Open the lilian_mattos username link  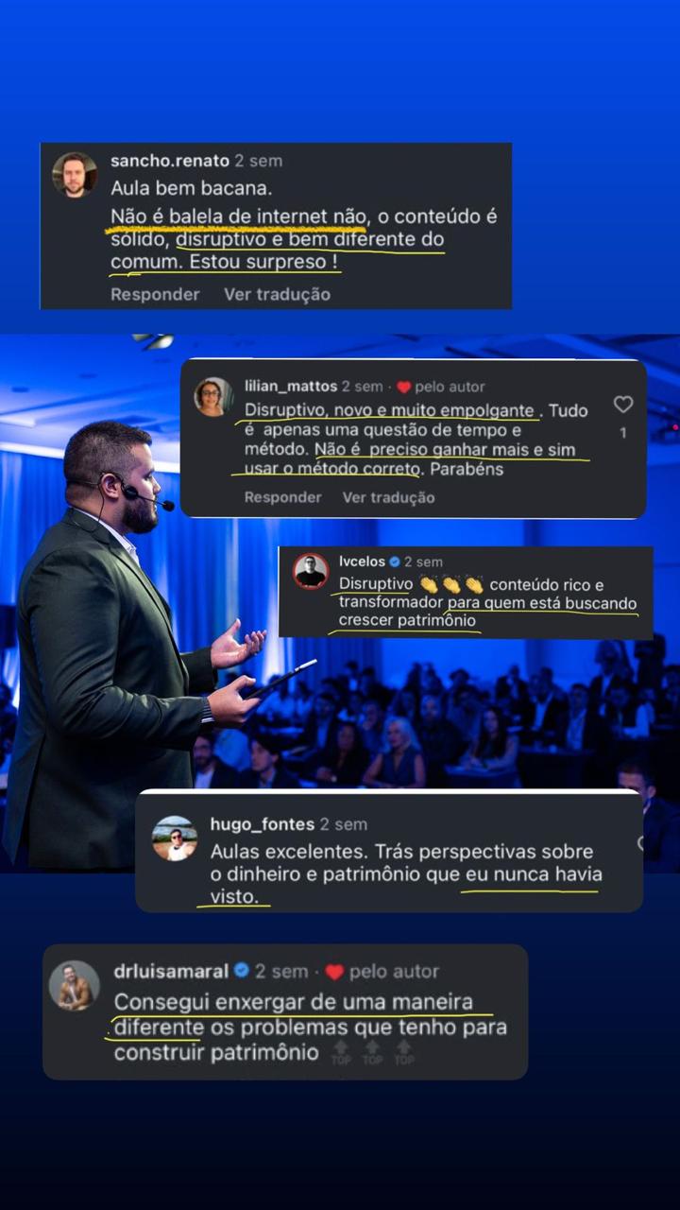(x=291, y=387)
